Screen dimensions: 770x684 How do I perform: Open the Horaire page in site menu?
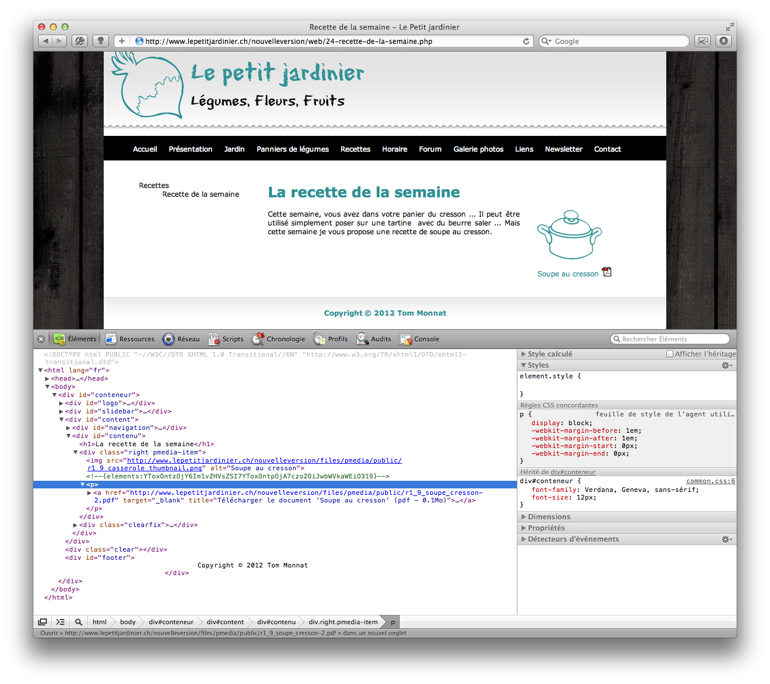394,149
